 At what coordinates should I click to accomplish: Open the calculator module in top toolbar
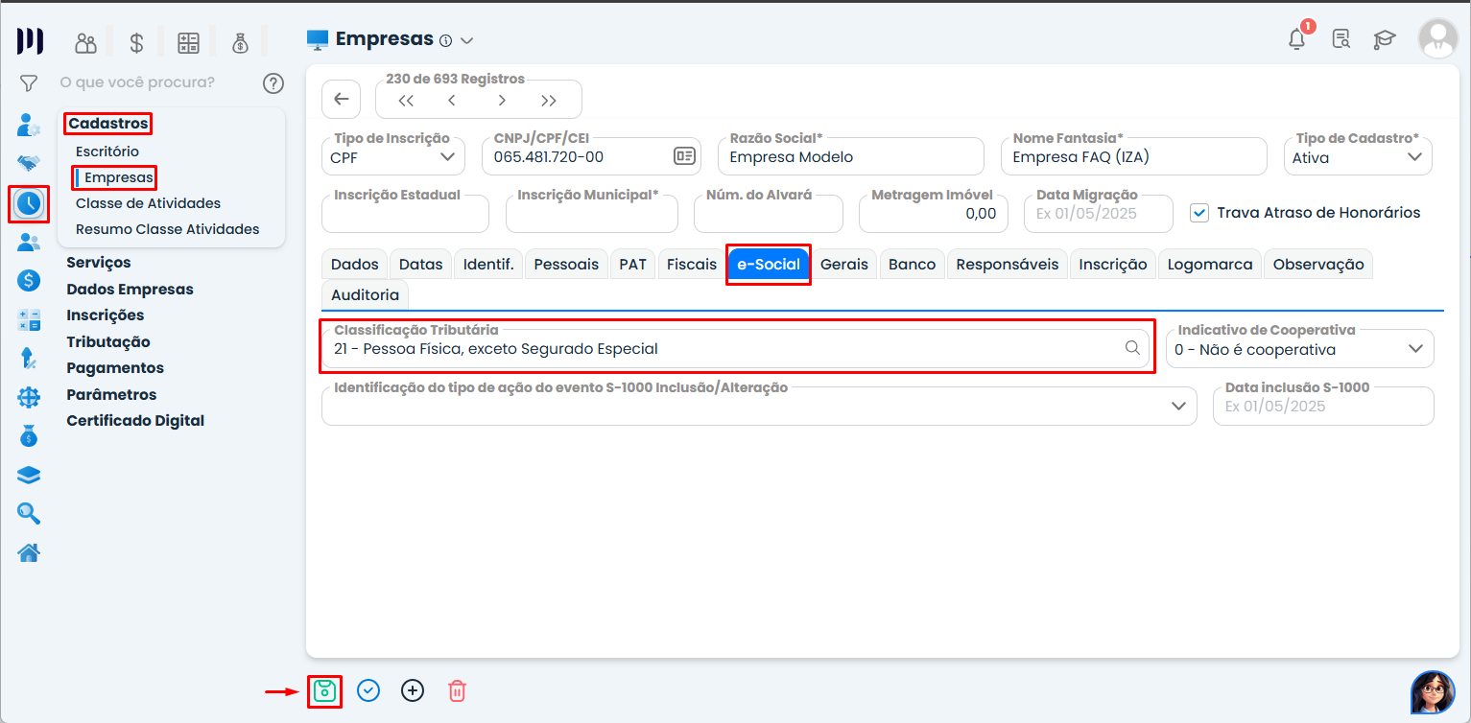coord(188,42)
